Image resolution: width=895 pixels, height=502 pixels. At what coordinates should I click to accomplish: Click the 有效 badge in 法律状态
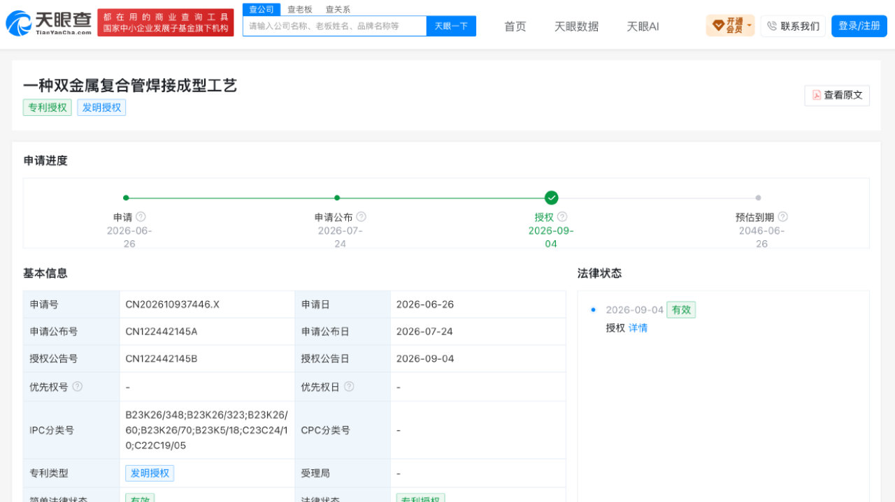(681, 310)
